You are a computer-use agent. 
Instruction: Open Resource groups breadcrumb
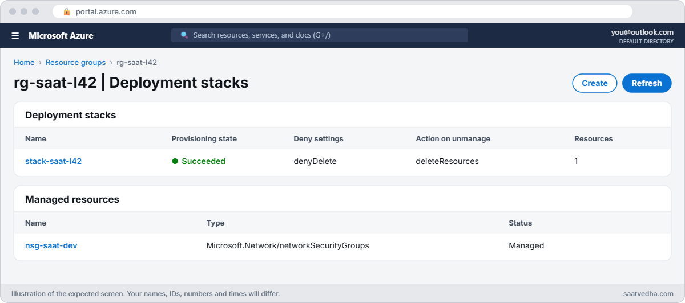tap(75, 63)
